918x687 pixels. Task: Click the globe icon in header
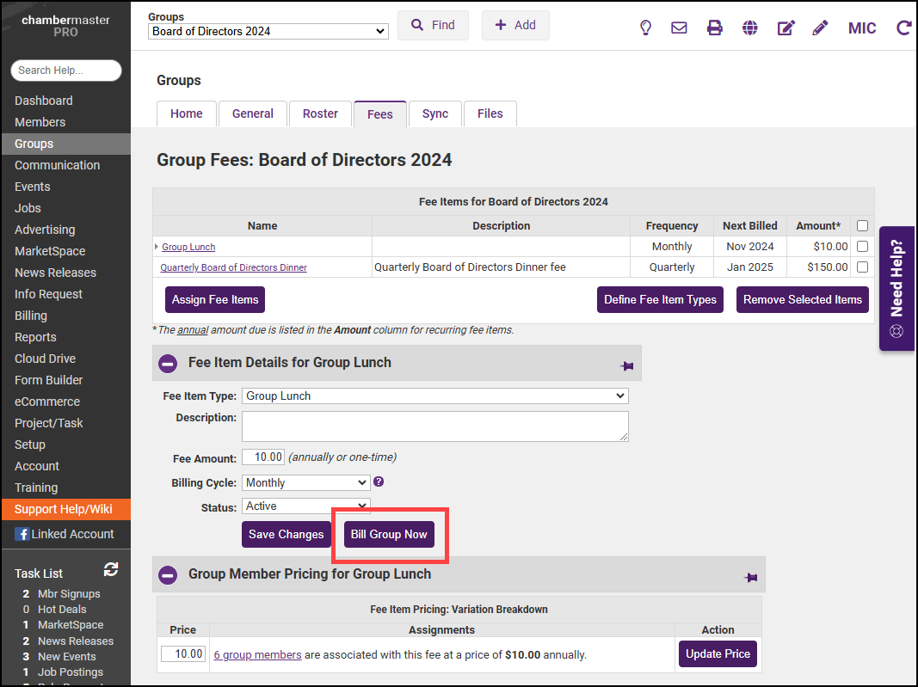[x=750, y=28]
